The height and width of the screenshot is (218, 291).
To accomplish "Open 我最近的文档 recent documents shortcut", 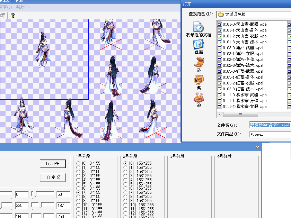I will pos(199,29).
